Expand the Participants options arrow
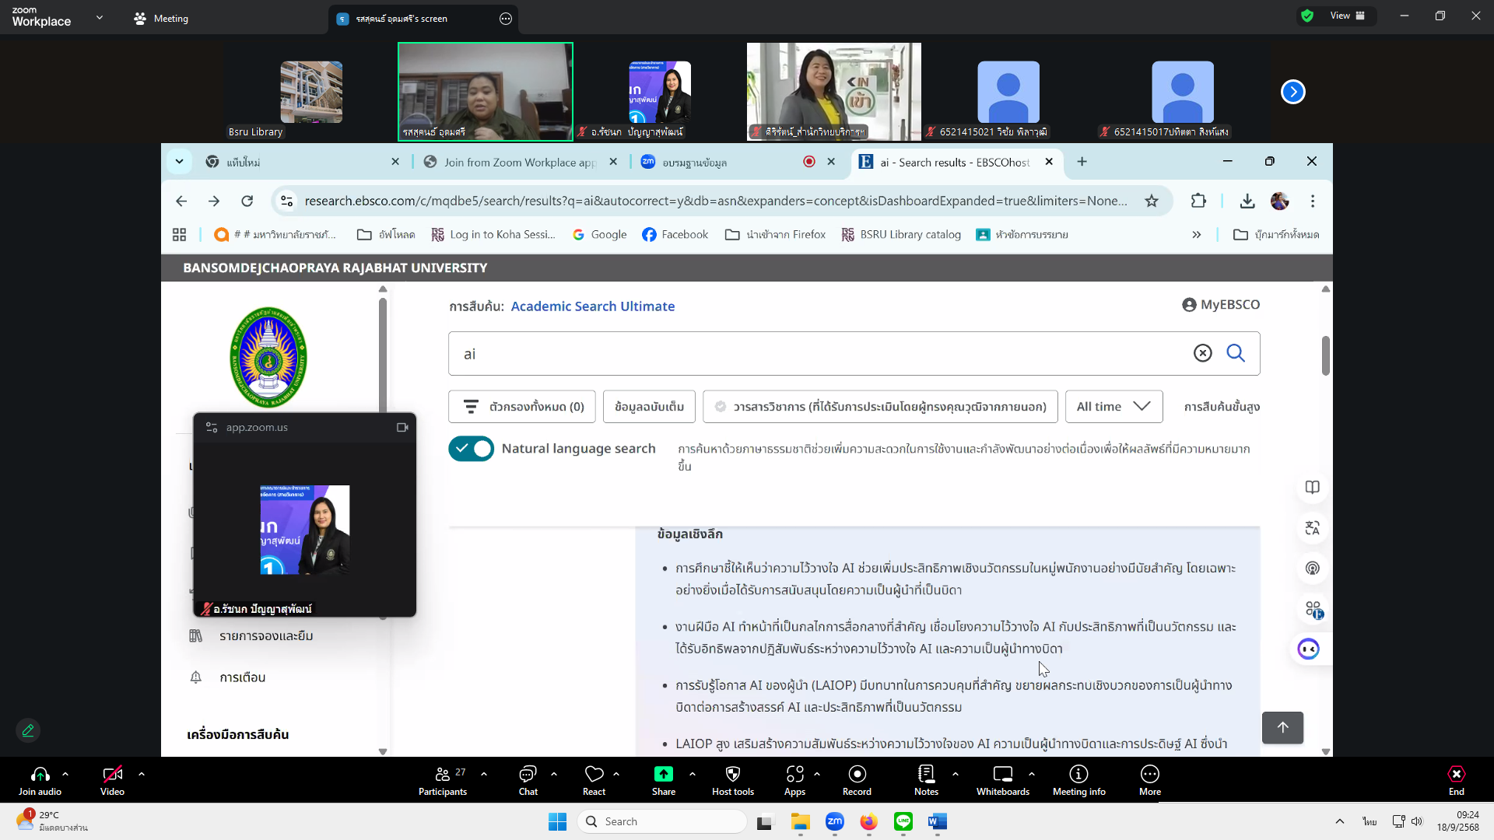 click(484, 774)
